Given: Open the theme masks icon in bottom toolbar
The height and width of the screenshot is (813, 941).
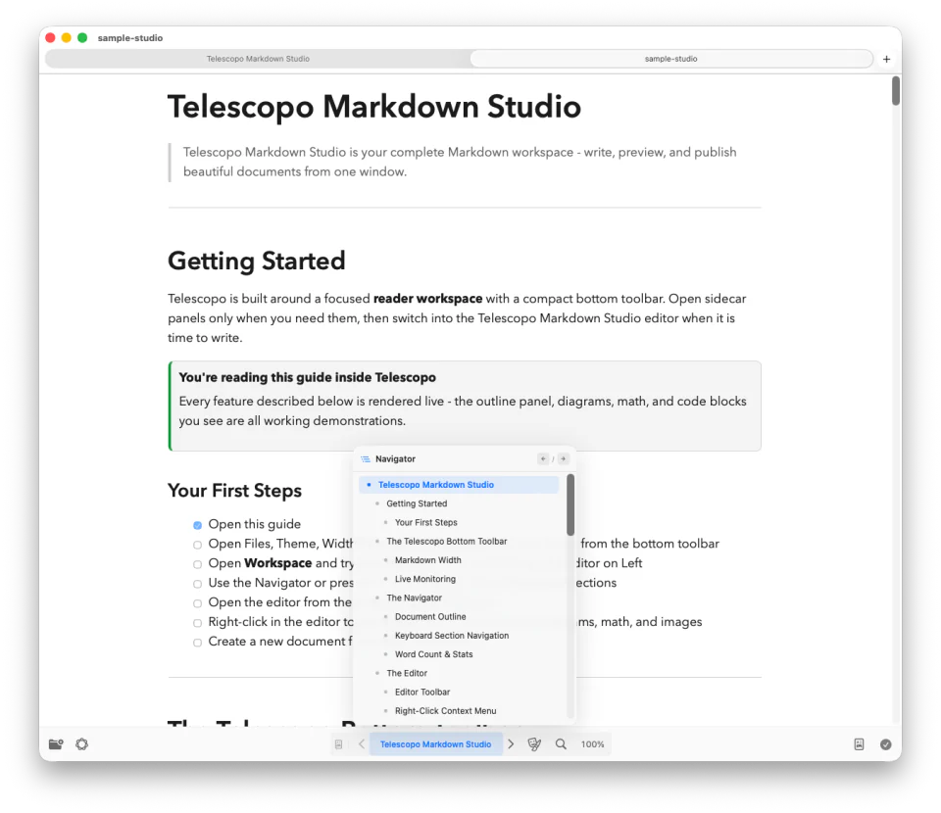Looking at the screenshot, I should (x=534, y=744).
